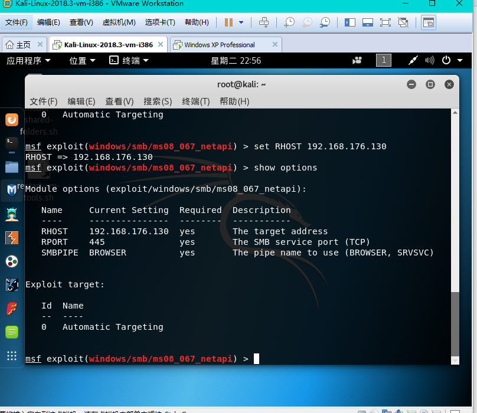Open the 虚拟机(M) menu
This screenshot has width=477, height=413.
(x=119, y=22)
